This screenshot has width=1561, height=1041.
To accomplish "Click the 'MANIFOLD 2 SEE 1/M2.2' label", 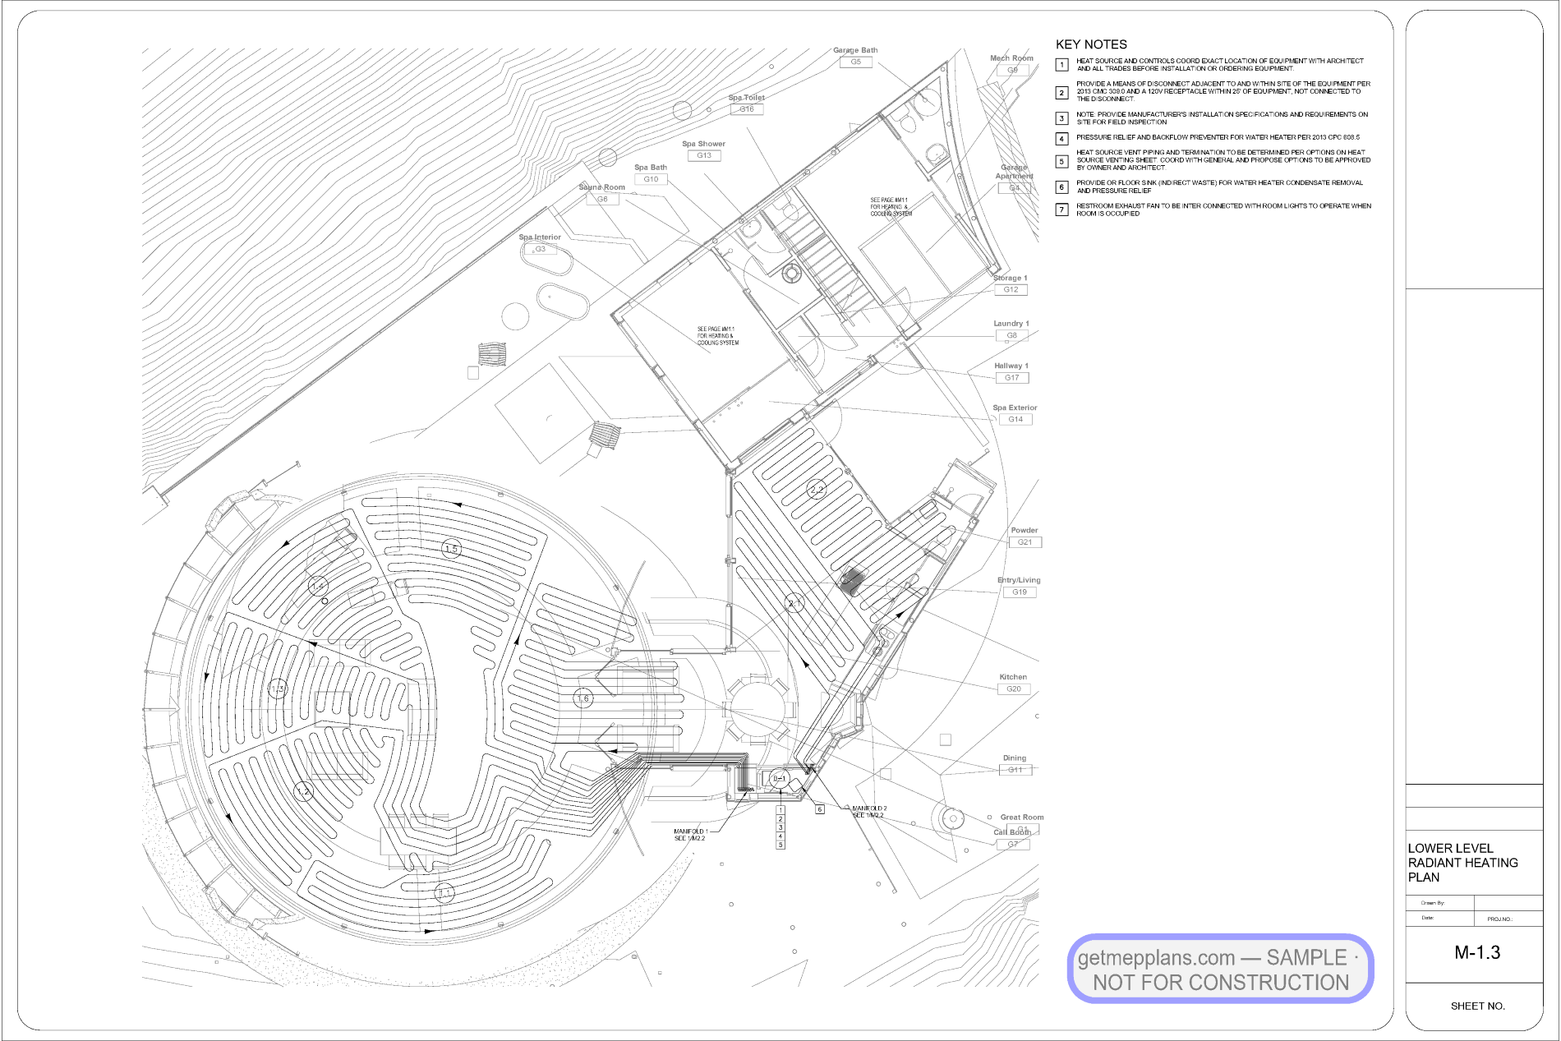I will click(869, 812).
